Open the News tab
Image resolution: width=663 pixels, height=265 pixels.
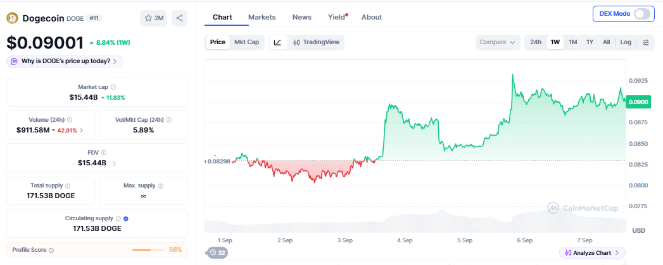click(302, 17)
